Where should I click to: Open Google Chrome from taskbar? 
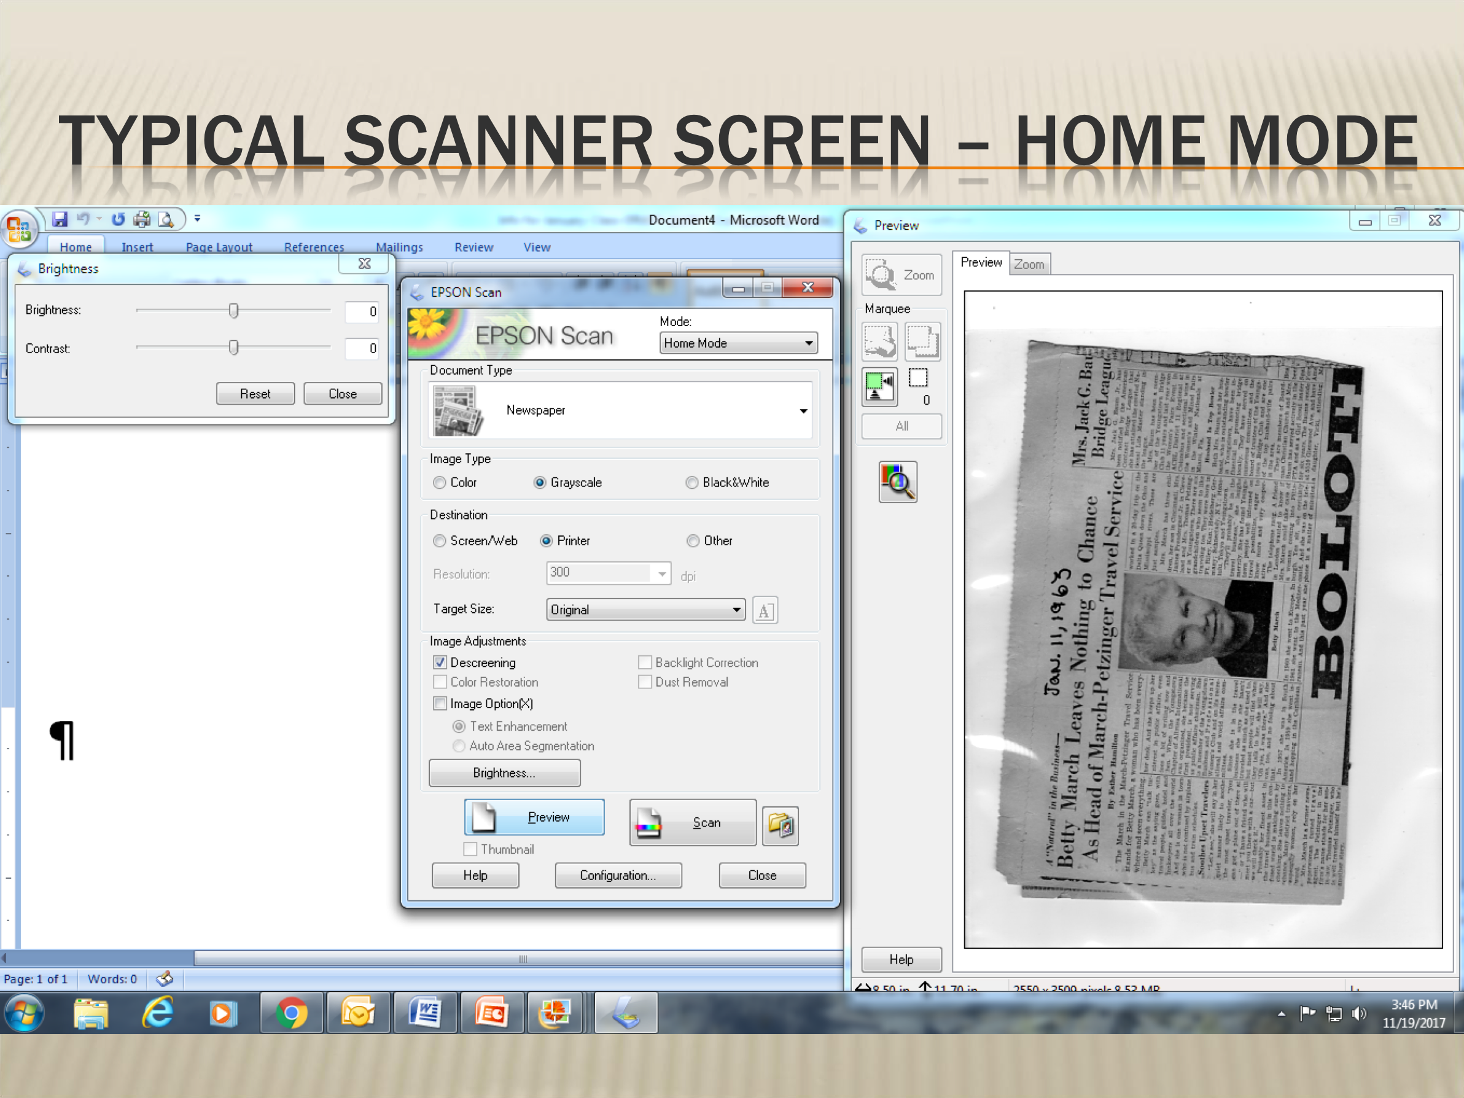coord(291,1013)
